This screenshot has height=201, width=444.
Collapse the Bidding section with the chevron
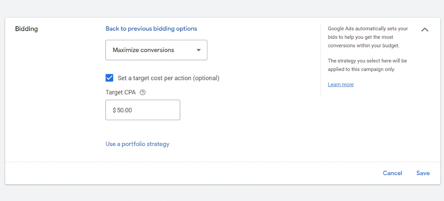425,30
